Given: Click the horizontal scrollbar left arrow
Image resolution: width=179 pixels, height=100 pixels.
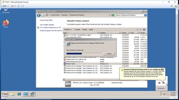Looking at the screenshot, I should 64,79.
